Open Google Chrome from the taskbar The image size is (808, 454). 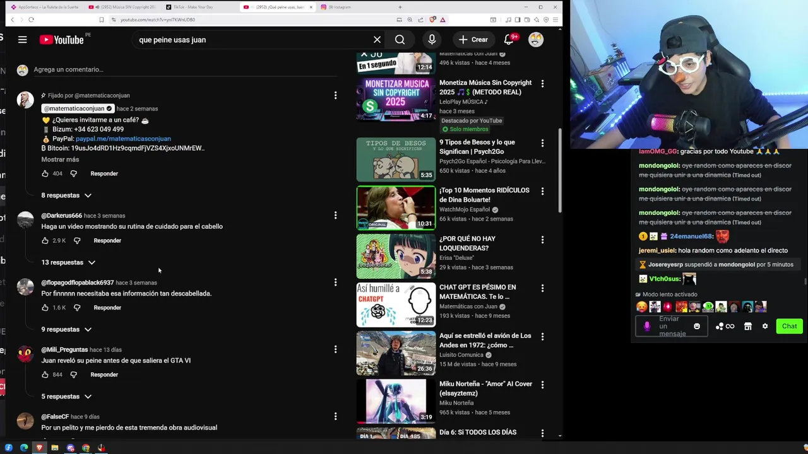click(x=86, y=448)
